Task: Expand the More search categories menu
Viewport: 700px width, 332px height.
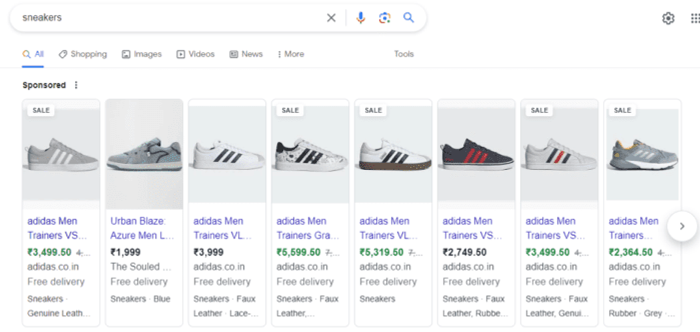Action: point(291,55)
